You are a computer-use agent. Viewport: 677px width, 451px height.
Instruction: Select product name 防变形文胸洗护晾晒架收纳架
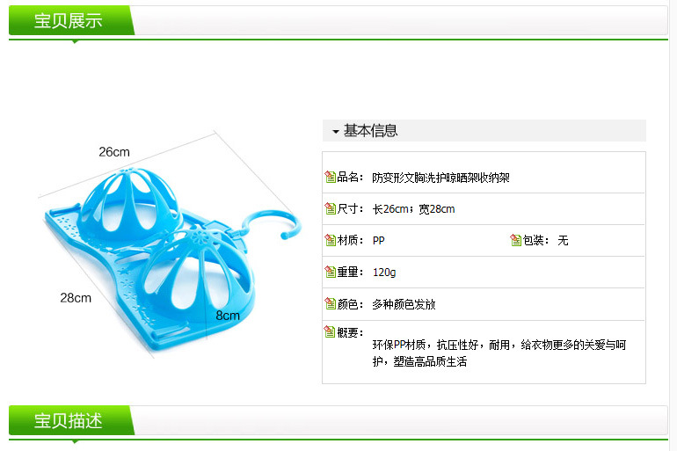440,178
